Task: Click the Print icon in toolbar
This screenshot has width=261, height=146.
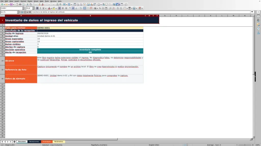Action: [20, 4]
